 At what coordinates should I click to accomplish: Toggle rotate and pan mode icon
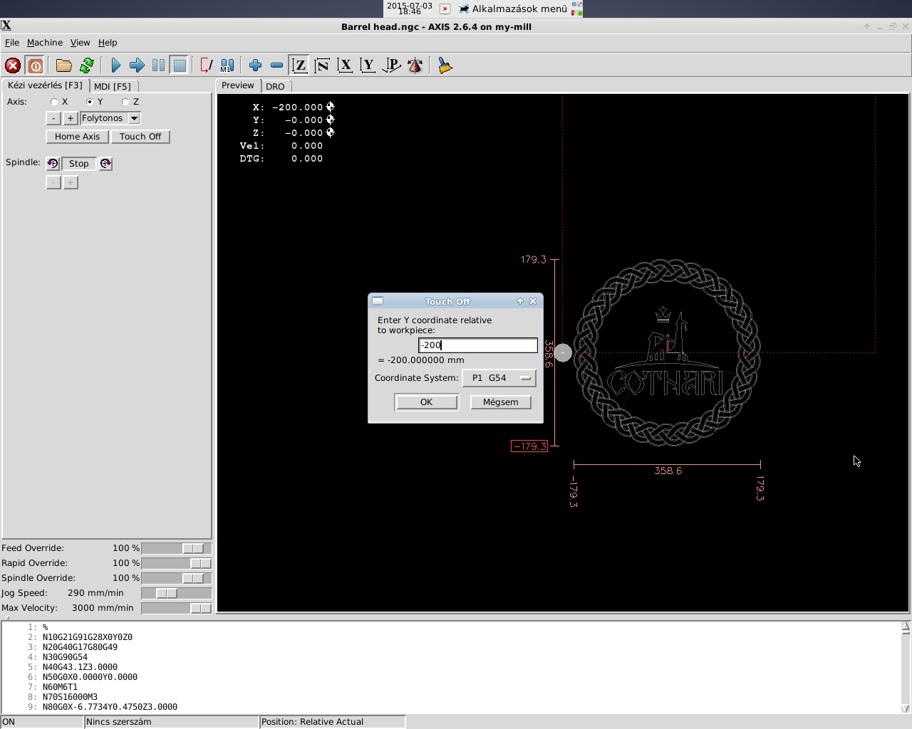pos(415,65)
